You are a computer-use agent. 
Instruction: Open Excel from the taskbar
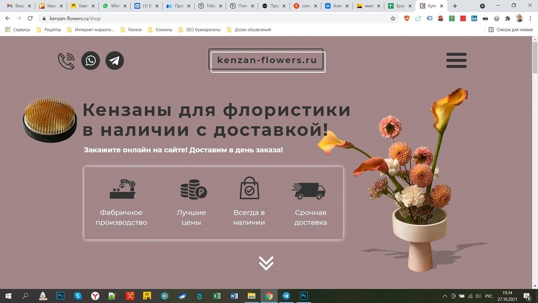point(217,296)
